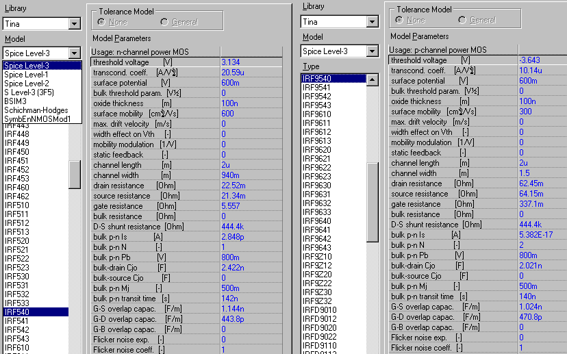Click 'oxide thickness' label in n-channel table
567x354 pixels.
coord(118,103)
